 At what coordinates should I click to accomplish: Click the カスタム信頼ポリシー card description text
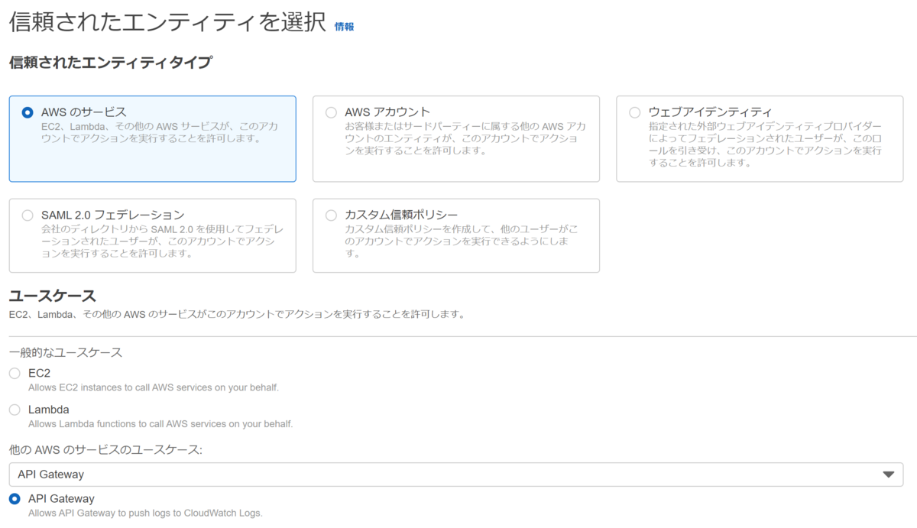pos(461,241)
